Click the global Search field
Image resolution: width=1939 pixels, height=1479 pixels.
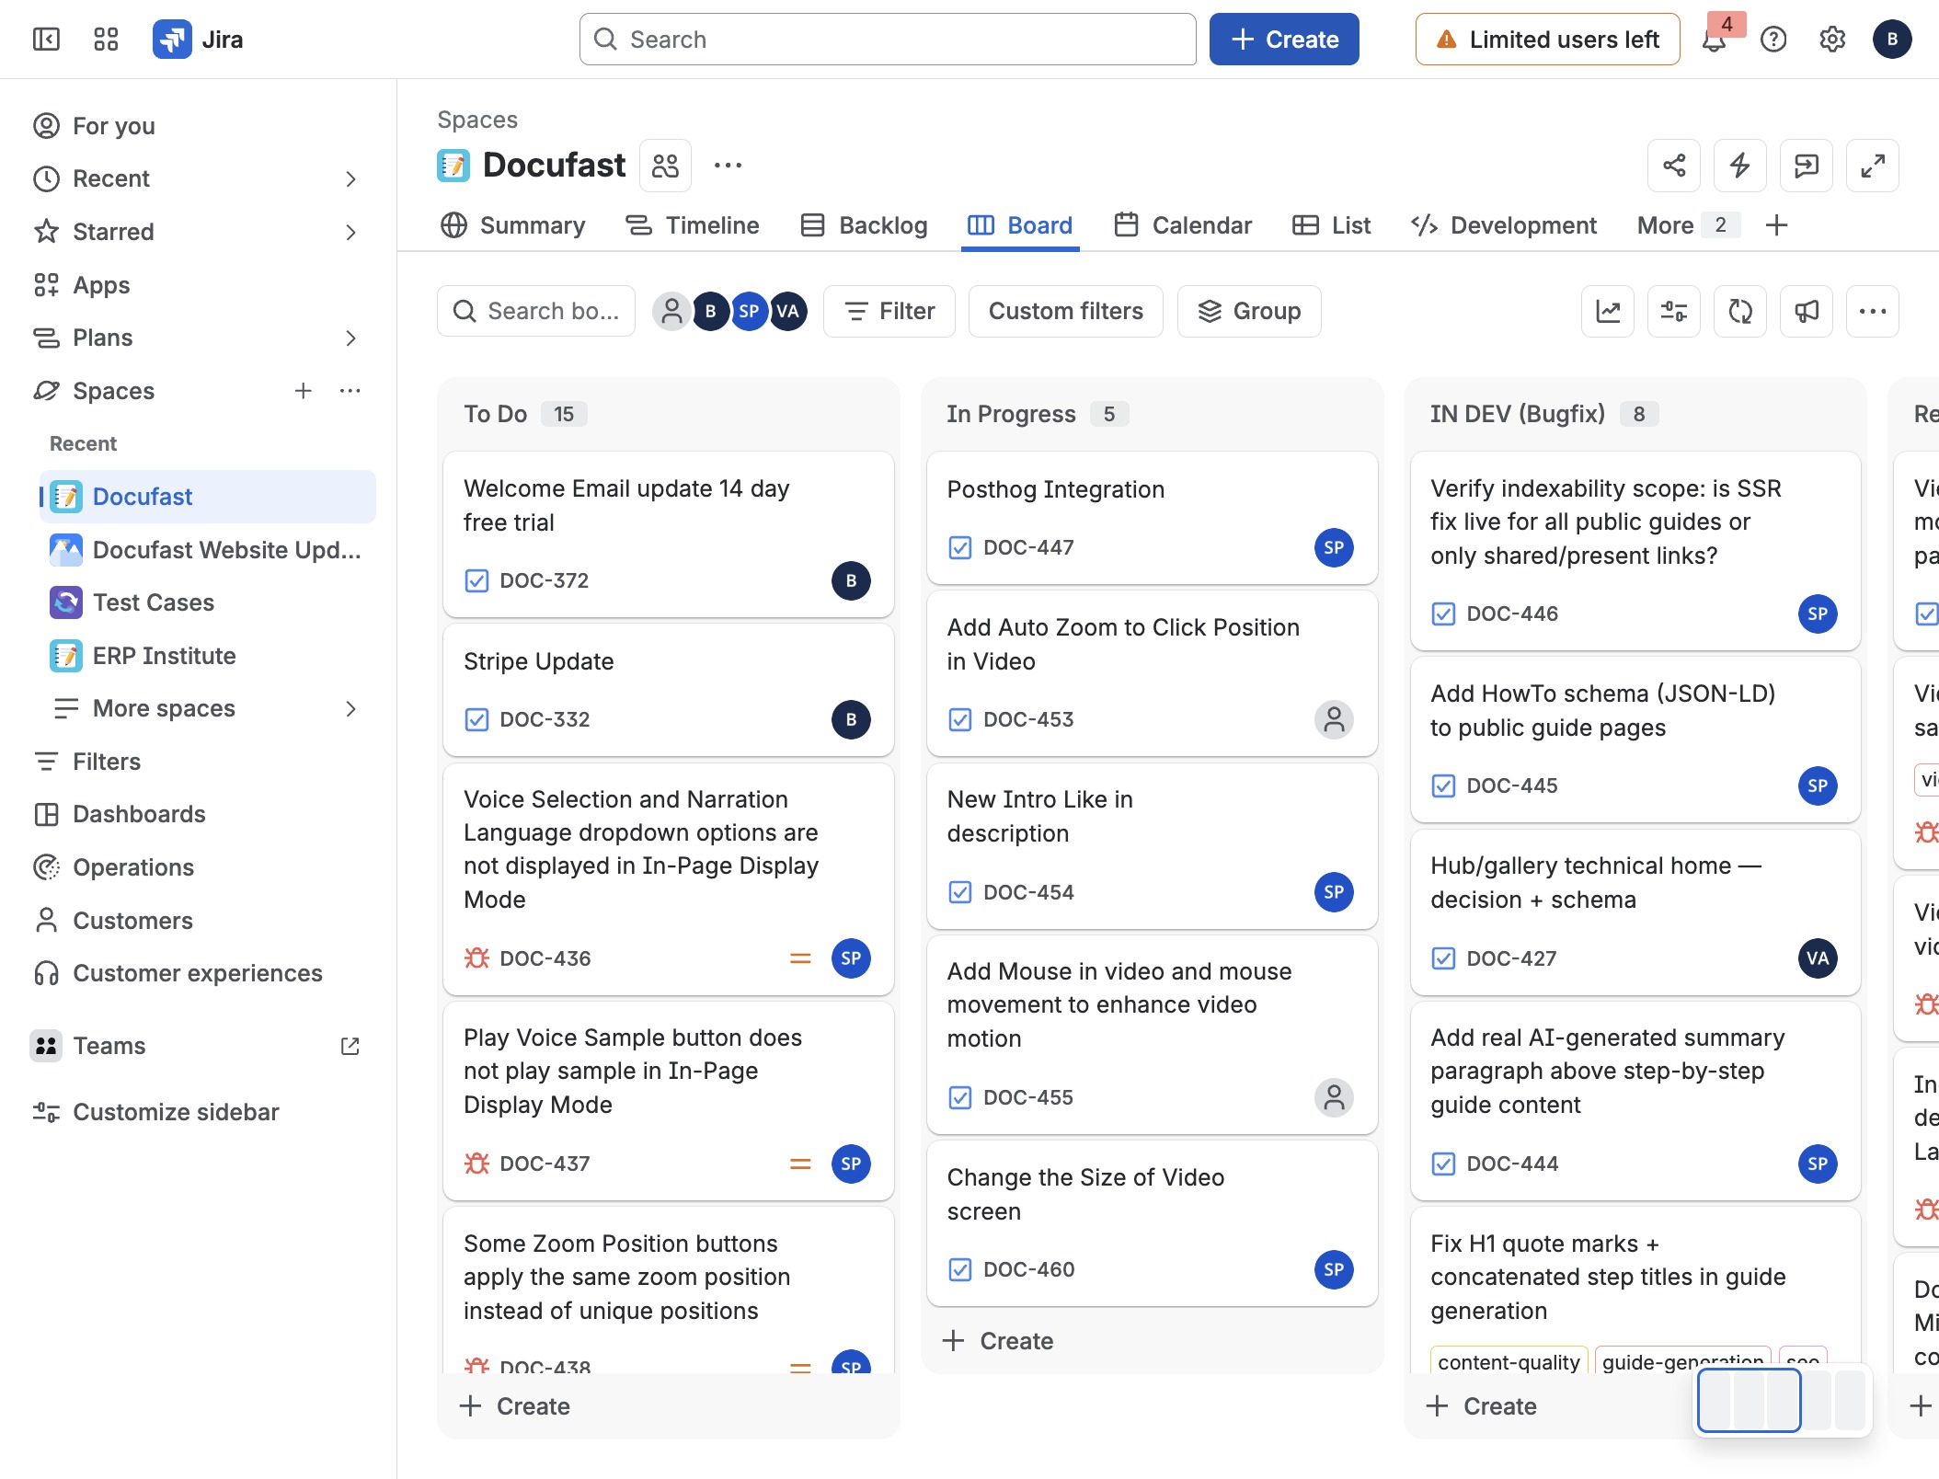pyautogui.click(x=888, y=39)
